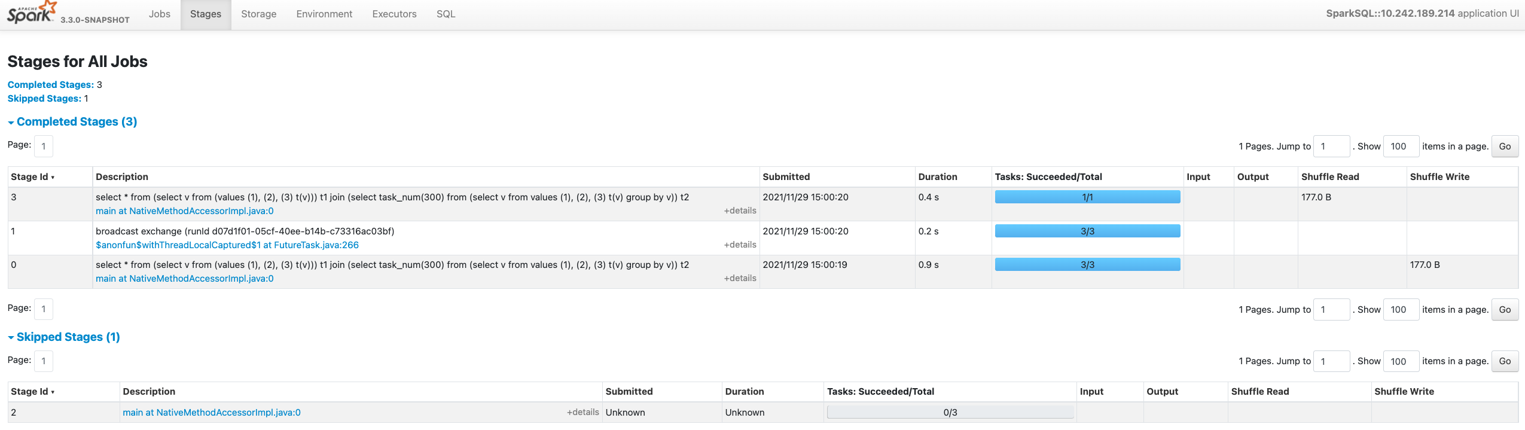Click SparkSQL application UI title text

(1422, 13)
